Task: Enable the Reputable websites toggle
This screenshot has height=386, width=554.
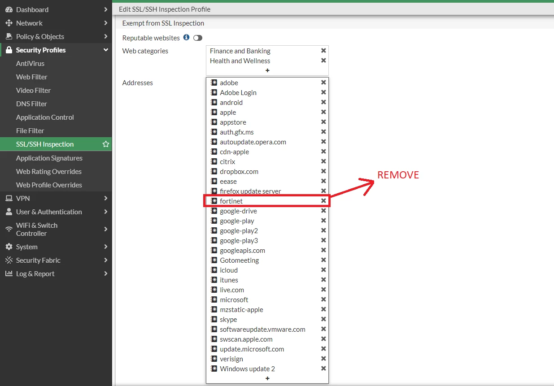Action: pyautogui.click(x=198, y=38)
